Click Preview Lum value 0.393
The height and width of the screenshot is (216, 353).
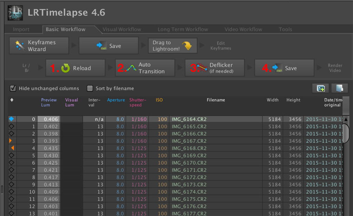click(x=51, y=141)
